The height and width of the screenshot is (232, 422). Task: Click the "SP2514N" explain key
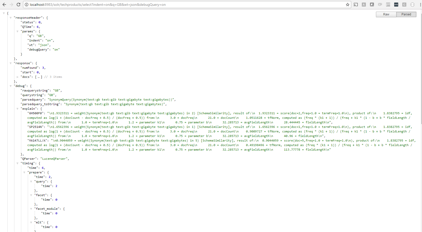coord(36,127)
